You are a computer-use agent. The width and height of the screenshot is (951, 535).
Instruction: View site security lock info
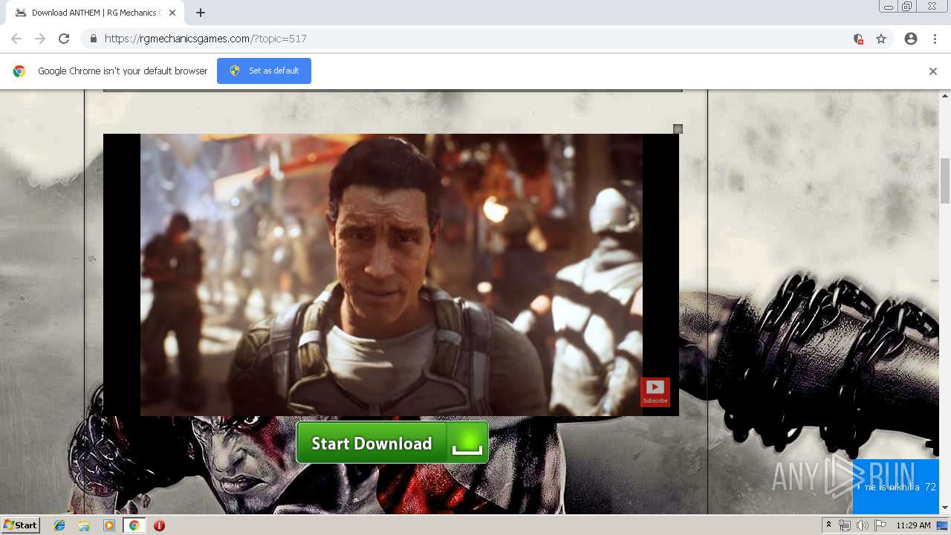(93, 39)
